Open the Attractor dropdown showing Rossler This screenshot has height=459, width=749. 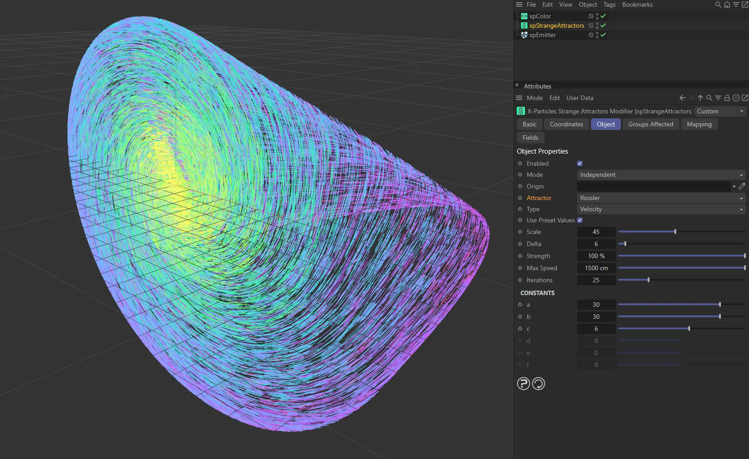tap(661, 198)
